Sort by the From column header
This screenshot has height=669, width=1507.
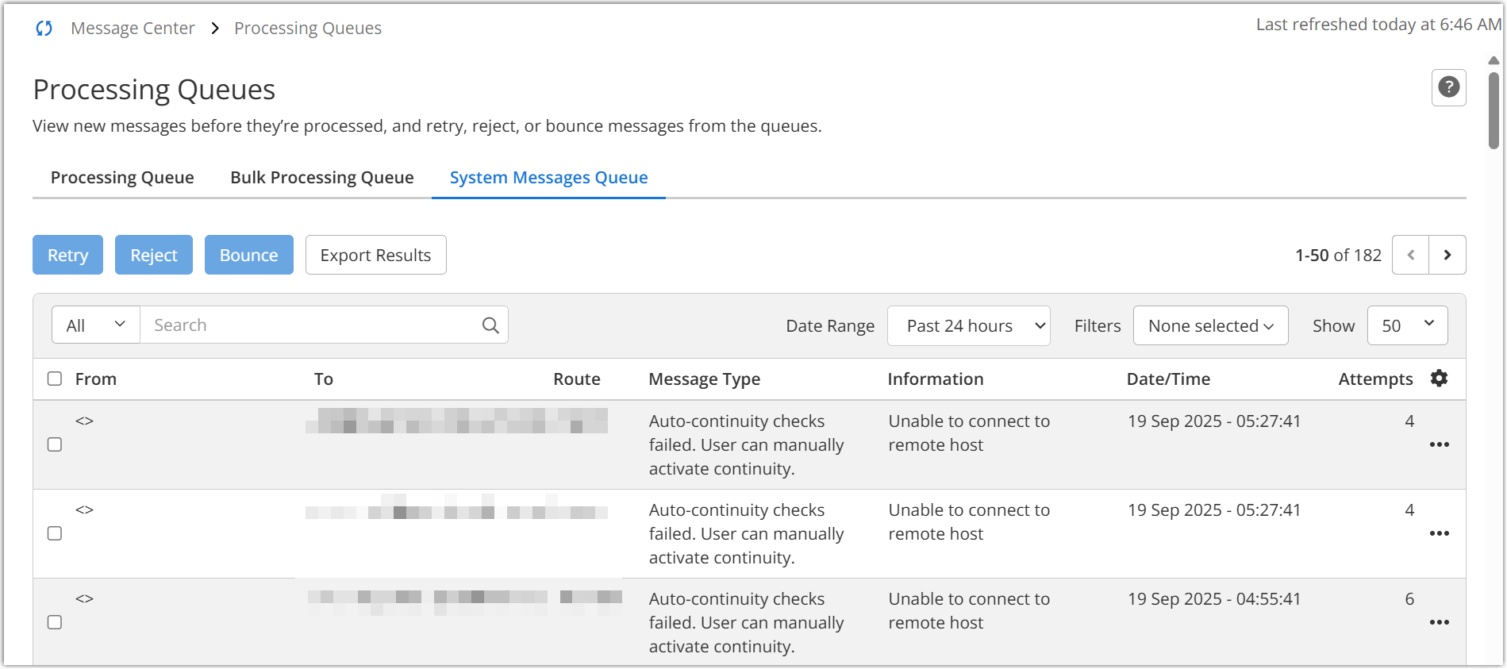[x=96, y=379]
